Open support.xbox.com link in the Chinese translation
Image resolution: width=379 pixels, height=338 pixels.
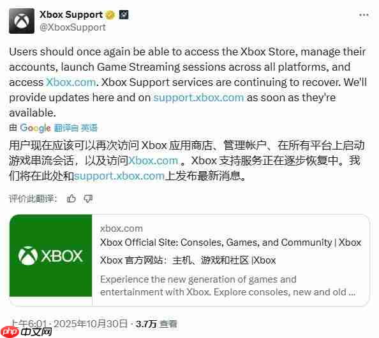(x=119, y=176)
